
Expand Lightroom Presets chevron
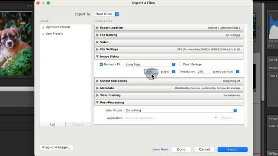[x=43, y=27]
